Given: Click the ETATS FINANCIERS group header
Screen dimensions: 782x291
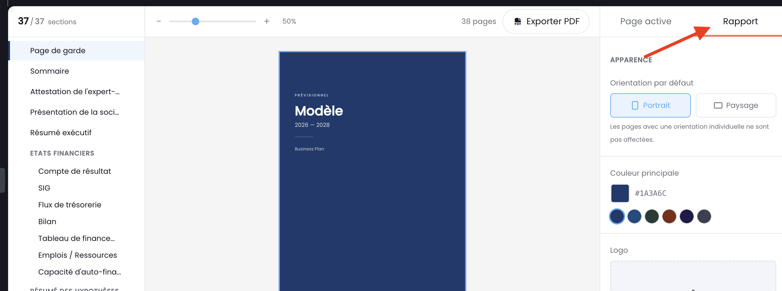Looking at the screenshot, I should coord(62,153).
